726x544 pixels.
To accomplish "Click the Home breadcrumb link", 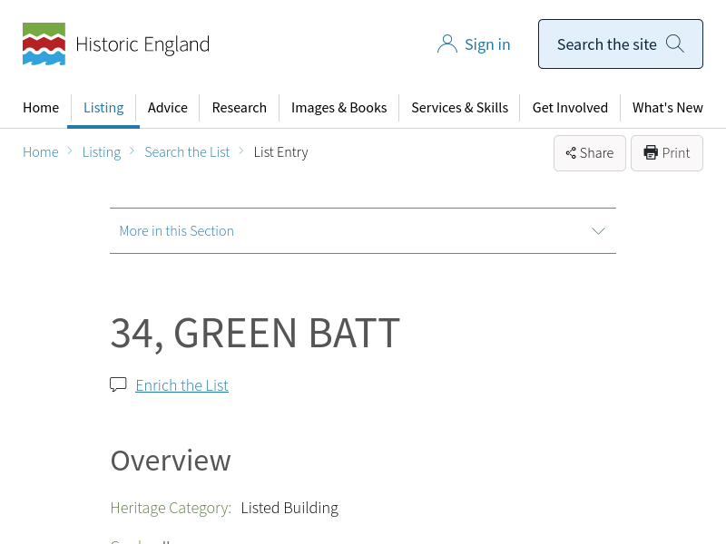I will (41, 152).
